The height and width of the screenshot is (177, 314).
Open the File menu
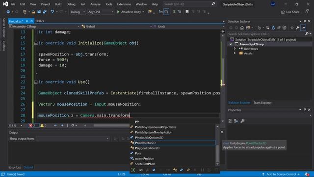13,4
